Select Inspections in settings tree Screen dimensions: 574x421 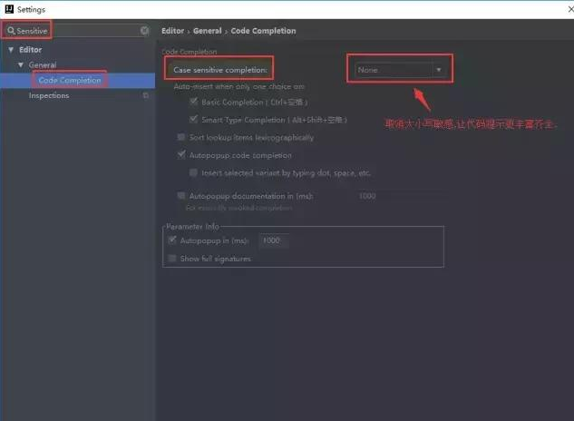(x=49, y=95)
